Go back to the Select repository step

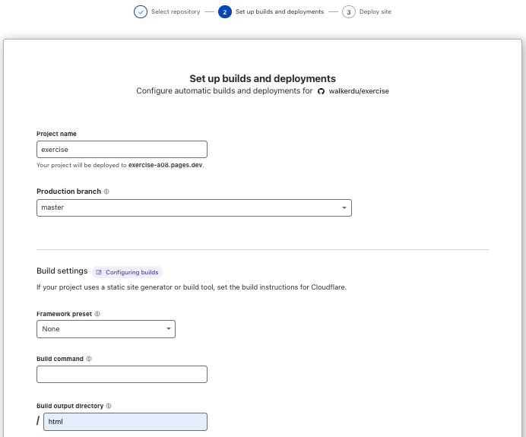[x=176, y=12]
